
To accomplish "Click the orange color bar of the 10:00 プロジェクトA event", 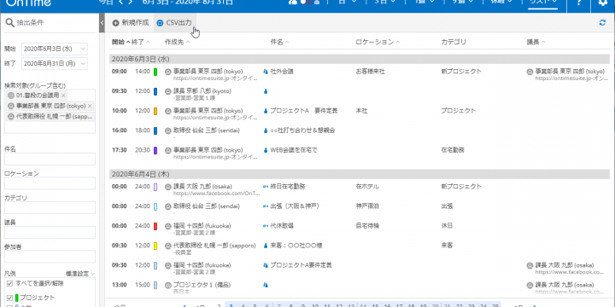I will coord(155,111).
